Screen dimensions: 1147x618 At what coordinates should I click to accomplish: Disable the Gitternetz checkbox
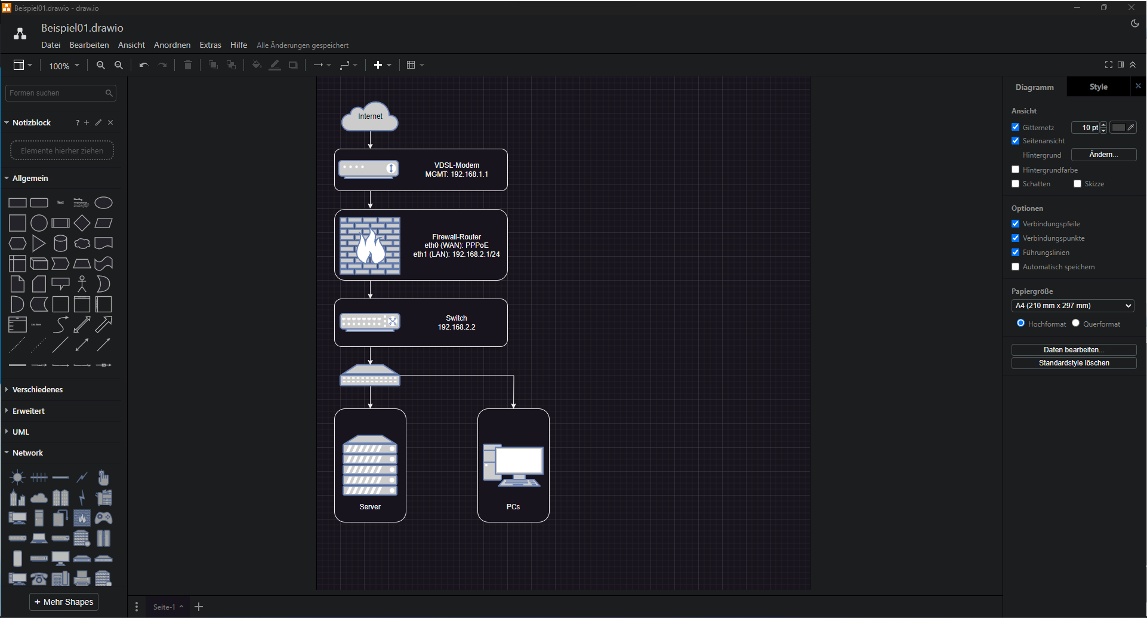point(1016,127)
